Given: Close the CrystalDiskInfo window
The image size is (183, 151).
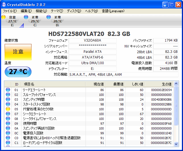Looking at the screenshot, I should [178, 5].
